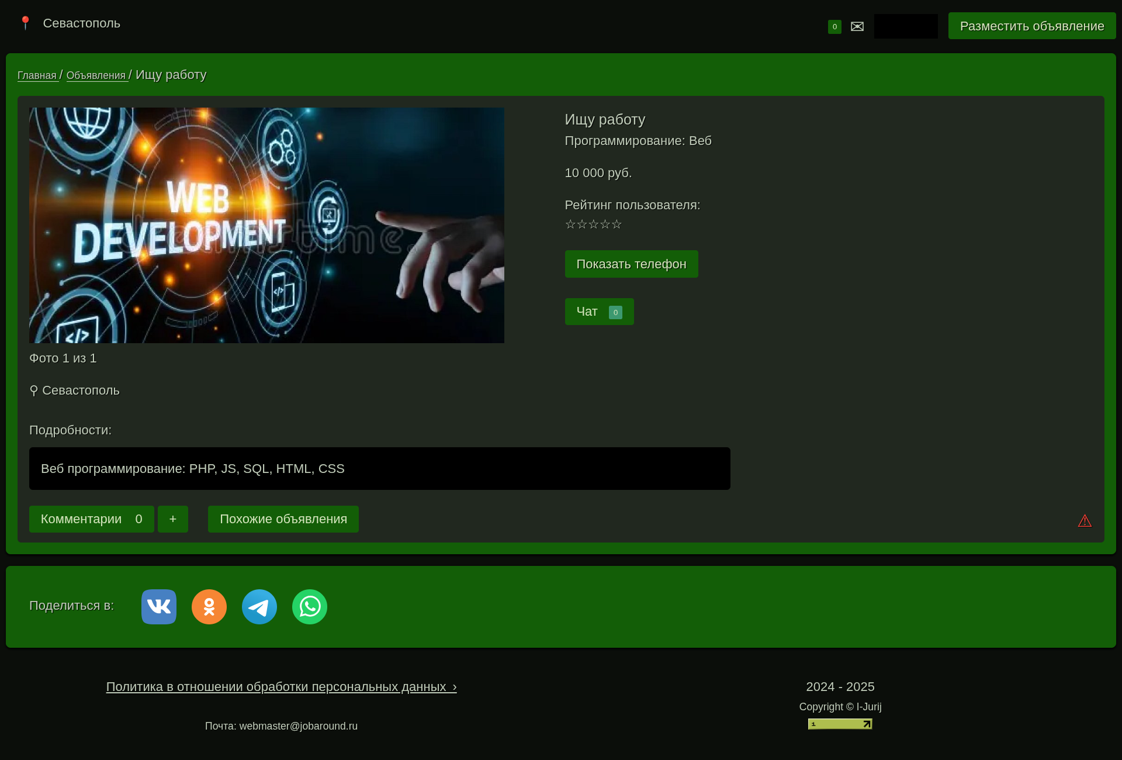Screen dimensions: 1122x760
Task: Share the listing via Telegram
Action: point(259,607)
